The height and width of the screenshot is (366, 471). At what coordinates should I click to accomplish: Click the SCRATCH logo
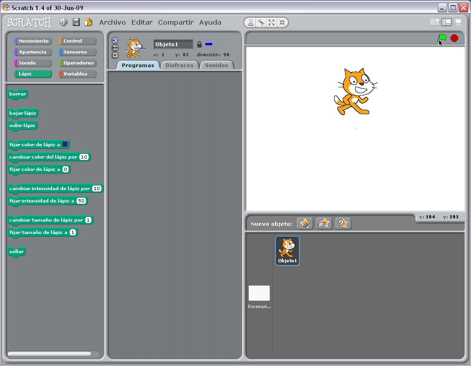click(x=29, y=22)
